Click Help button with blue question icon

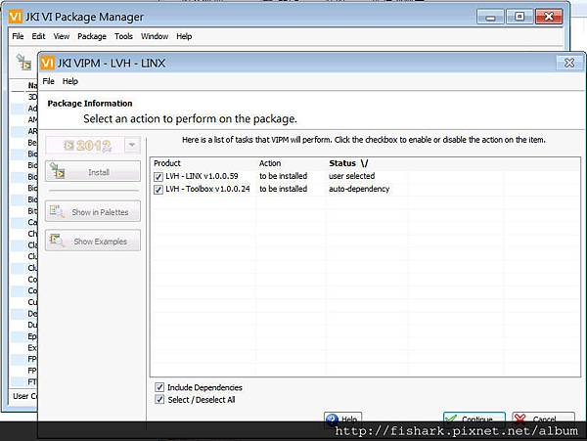coord(343,419)
